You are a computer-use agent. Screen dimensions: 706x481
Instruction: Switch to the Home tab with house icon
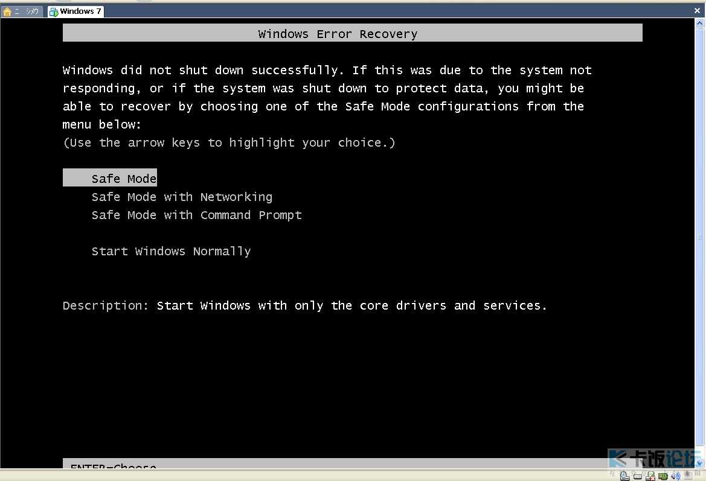point(22,11)
